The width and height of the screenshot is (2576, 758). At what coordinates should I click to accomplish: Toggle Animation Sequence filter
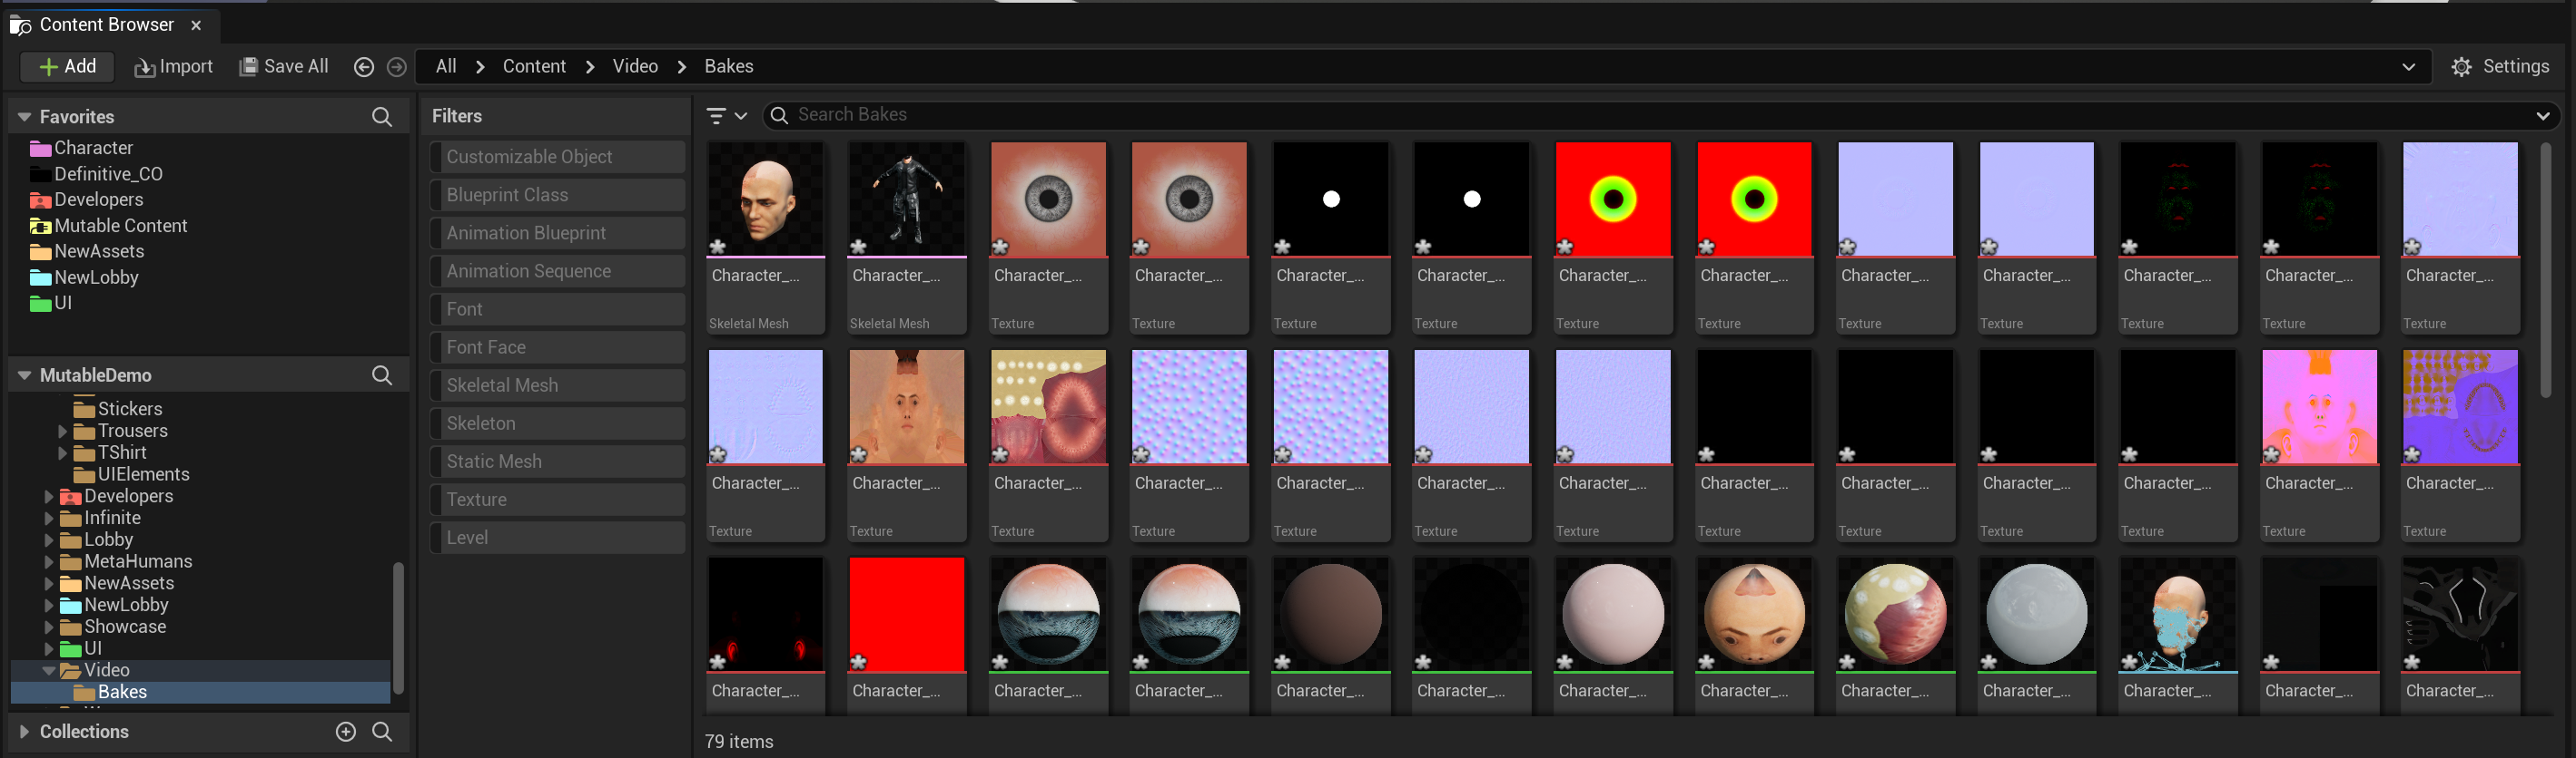(x=558, y=270)
